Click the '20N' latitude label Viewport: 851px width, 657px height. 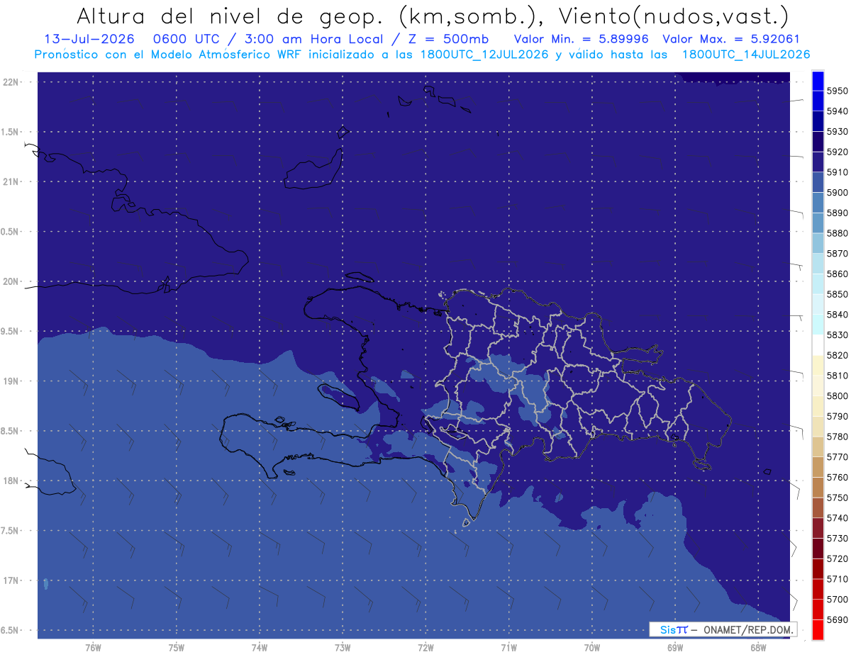pyautogui.click(x=11, y=281)
